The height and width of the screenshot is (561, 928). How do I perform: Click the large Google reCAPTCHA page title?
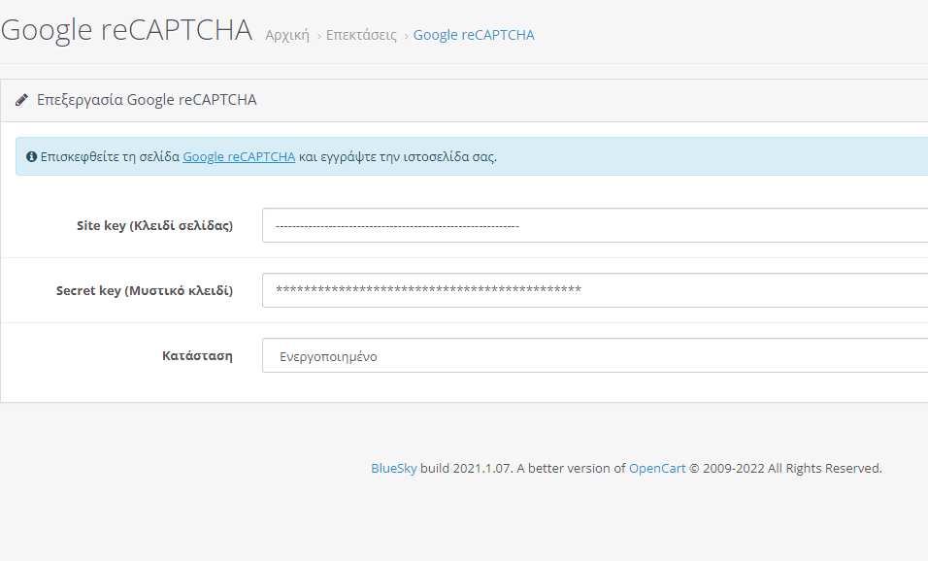point(126,30)
